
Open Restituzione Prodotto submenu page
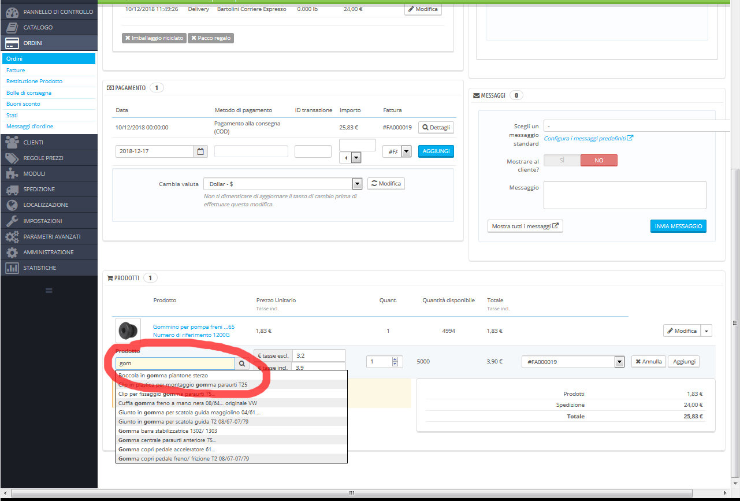(x=49, y=81)
